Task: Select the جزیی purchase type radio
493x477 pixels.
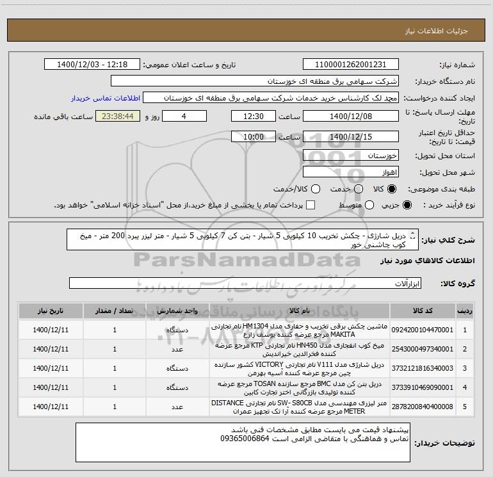Action: click(407, 205)
